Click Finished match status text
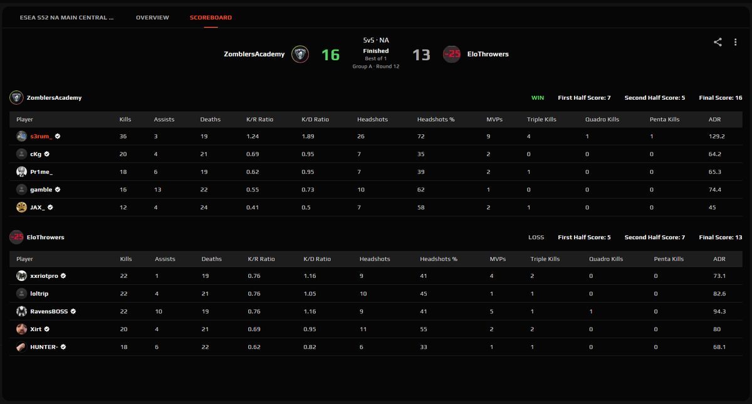 (x=375, y=51)
